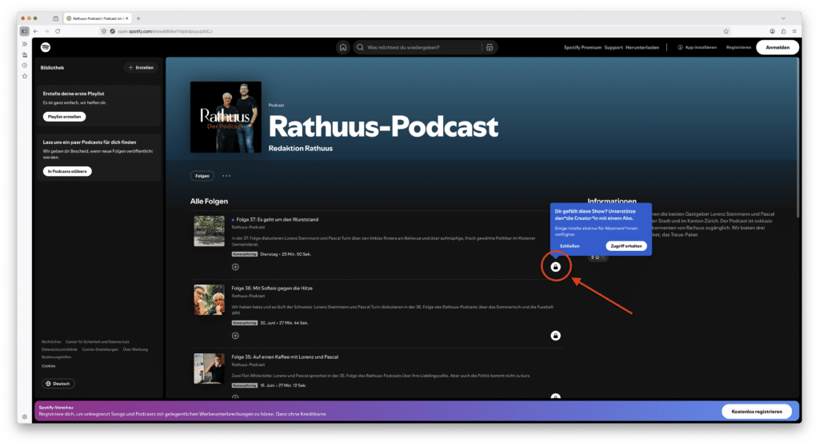This screenshot has height=446, width=819.
Task: Open synced tabs icon in browser sidebar
Action: [25, 55]
